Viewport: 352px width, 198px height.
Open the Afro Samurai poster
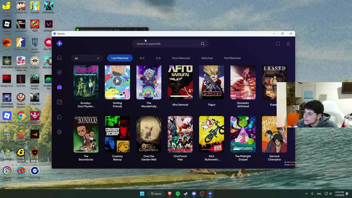(180, 82)
